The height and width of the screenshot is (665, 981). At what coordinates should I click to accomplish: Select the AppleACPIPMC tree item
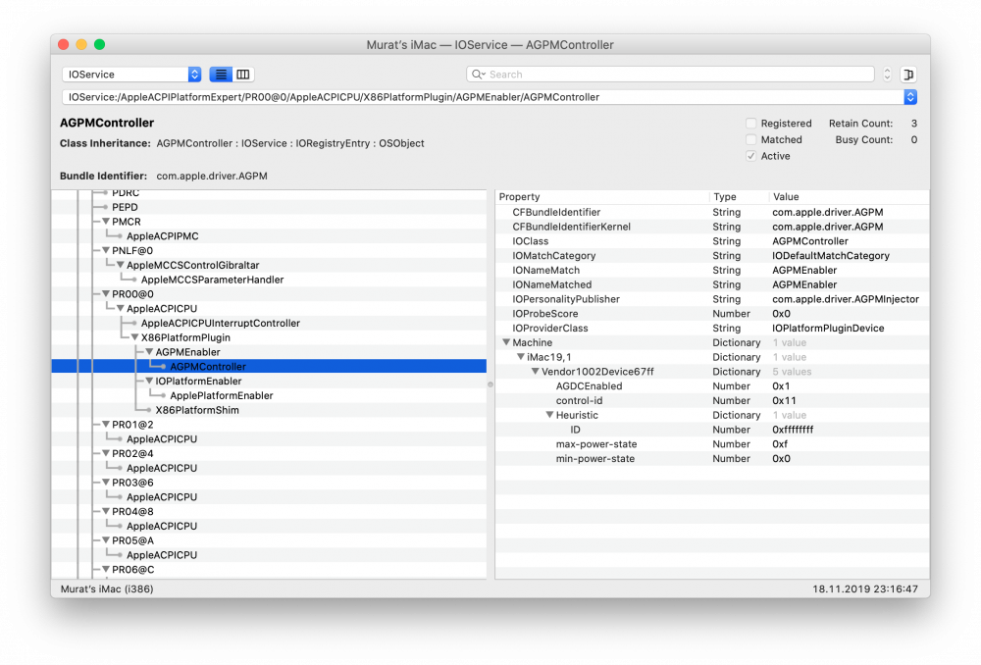click(x=163, y=236)
